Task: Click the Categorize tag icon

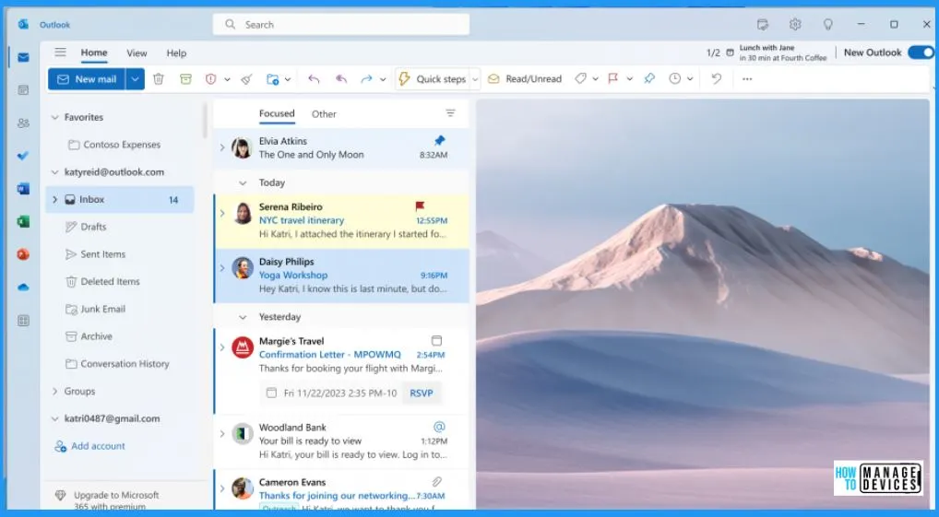Action: (580, 79)
